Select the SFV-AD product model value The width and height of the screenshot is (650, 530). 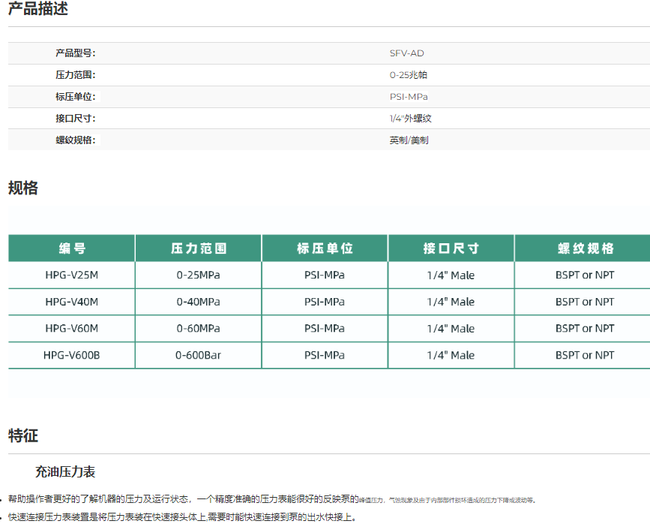pyautogui.click(x=406, y=53)
